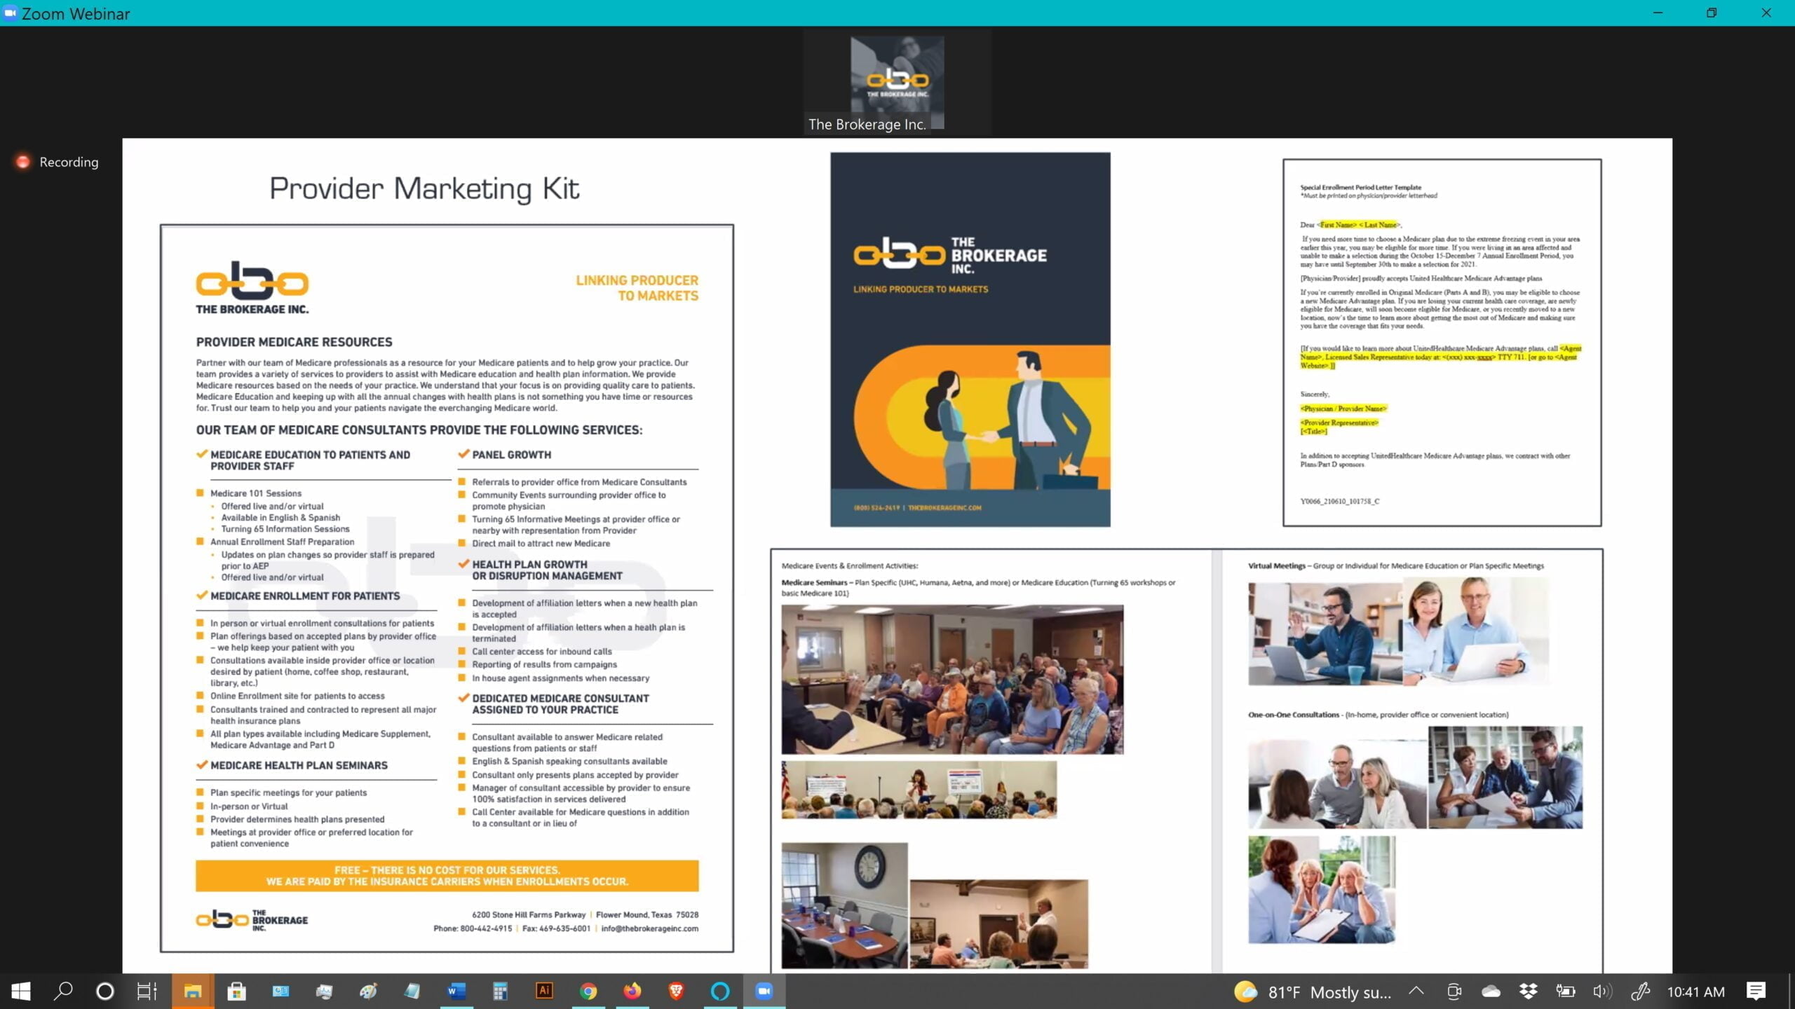
Task: Open Task View in the taskbar
Action: 147,991
